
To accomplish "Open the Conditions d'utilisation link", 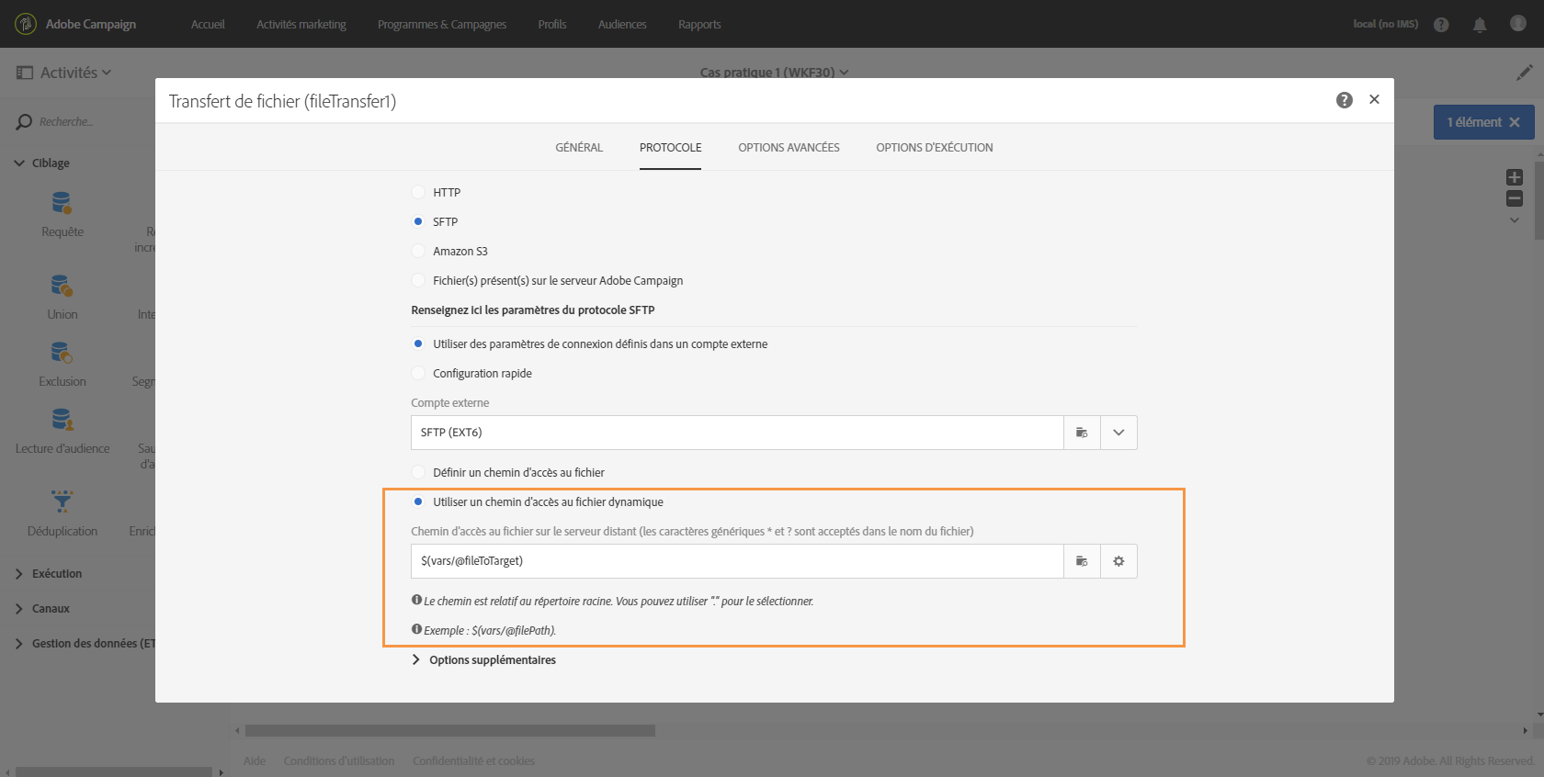I will click(339, 760).
